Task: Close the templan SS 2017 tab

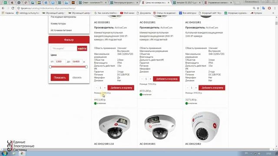Action: [x=200, y=3]
